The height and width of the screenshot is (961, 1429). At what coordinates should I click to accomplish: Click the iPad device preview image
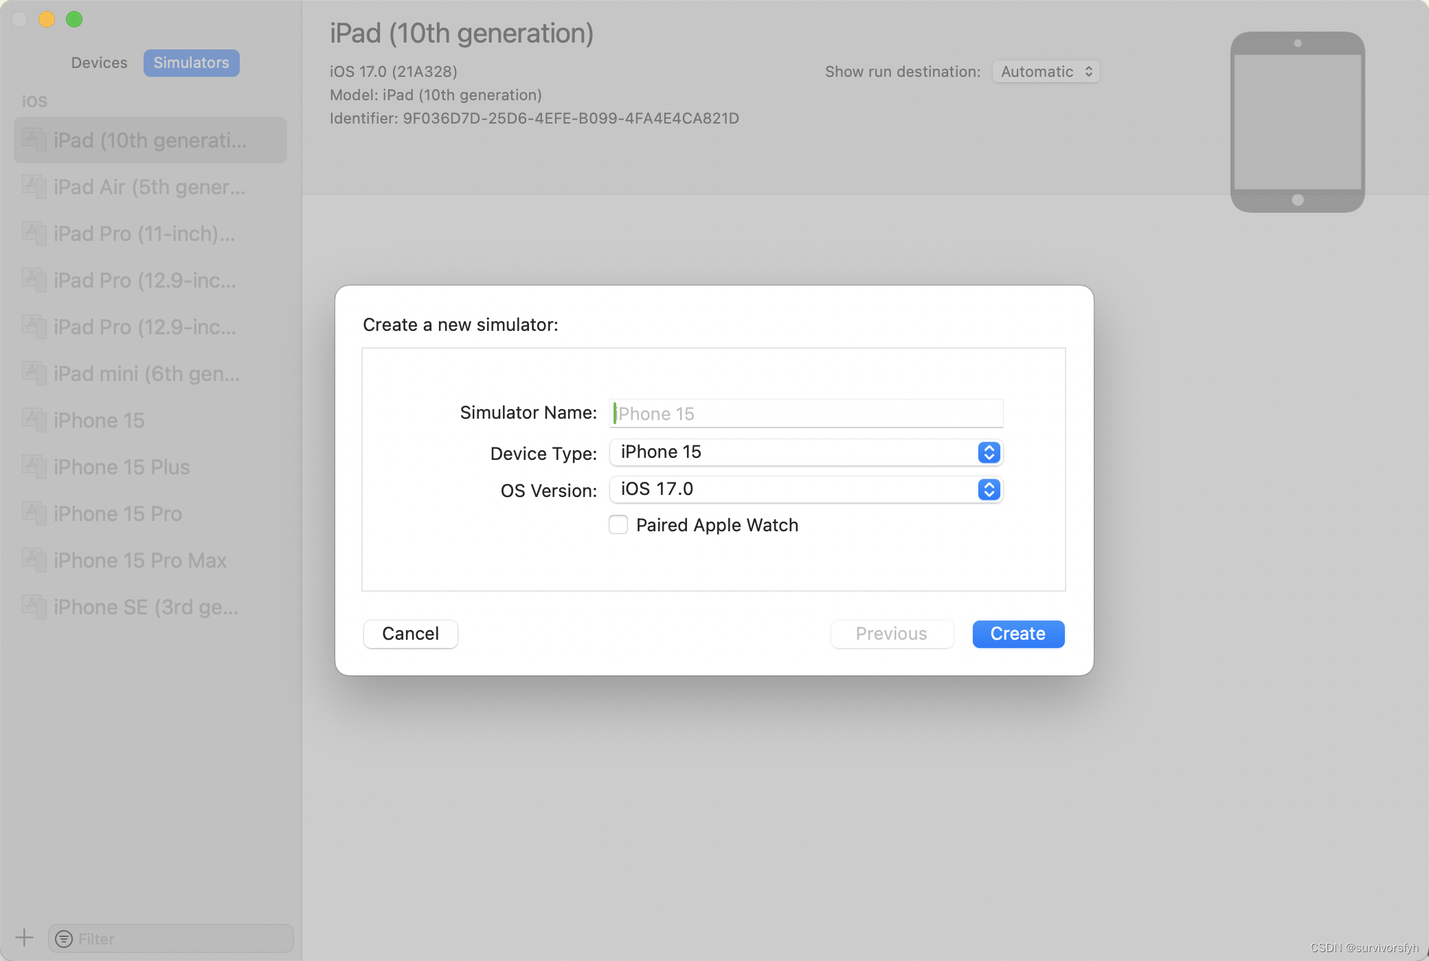tap(1297, 122)
